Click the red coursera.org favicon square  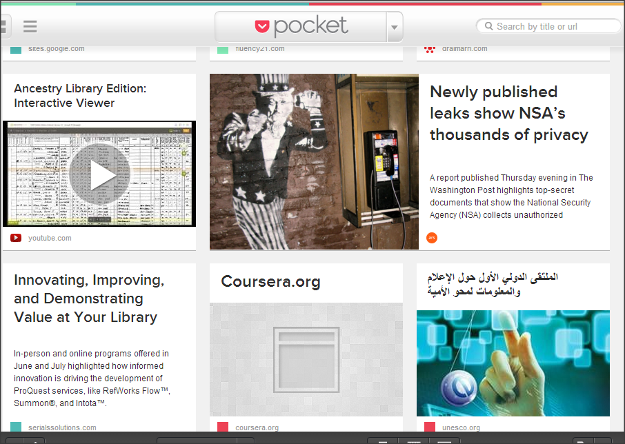(223, 427)
